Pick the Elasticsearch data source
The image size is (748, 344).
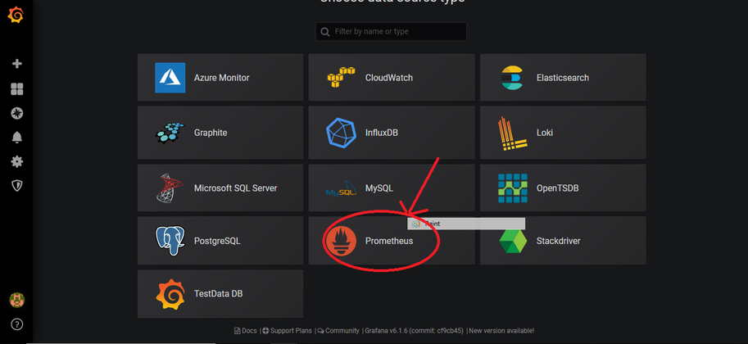(x=562, y=78)
